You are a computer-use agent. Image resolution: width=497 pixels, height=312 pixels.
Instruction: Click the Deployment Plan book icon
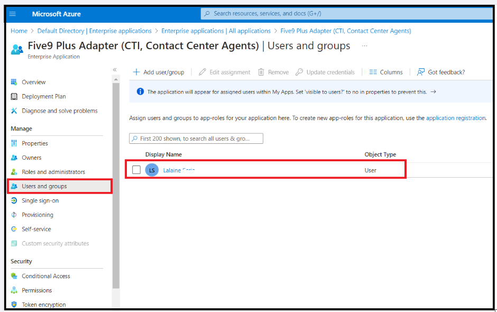coord(14,96)
